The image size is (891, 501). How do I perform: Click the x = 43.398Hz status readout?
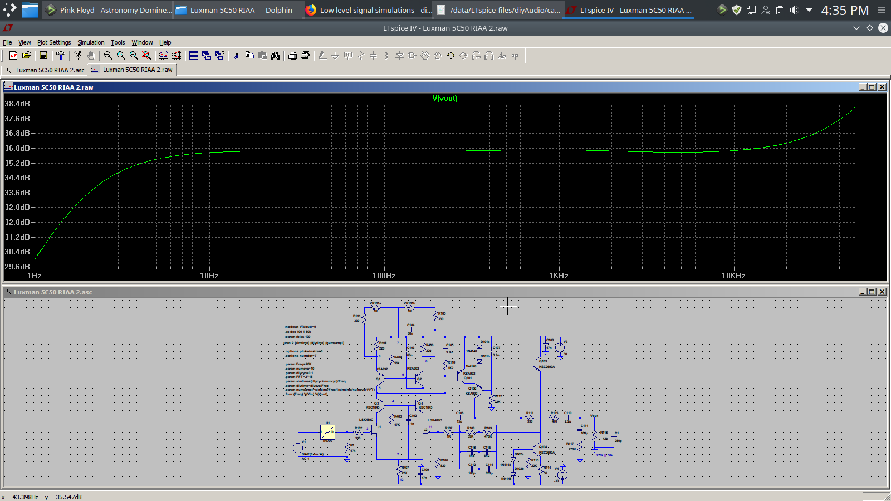(20, 497)
